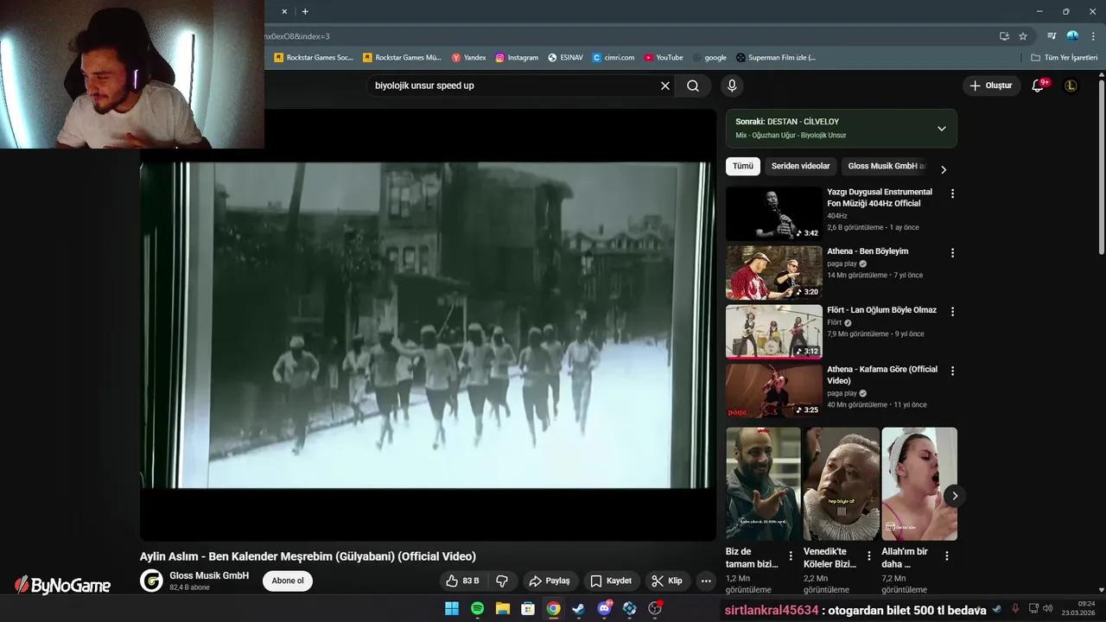Open Chrome media control icon
The image size is (1106, 622).
(1052, 36)
